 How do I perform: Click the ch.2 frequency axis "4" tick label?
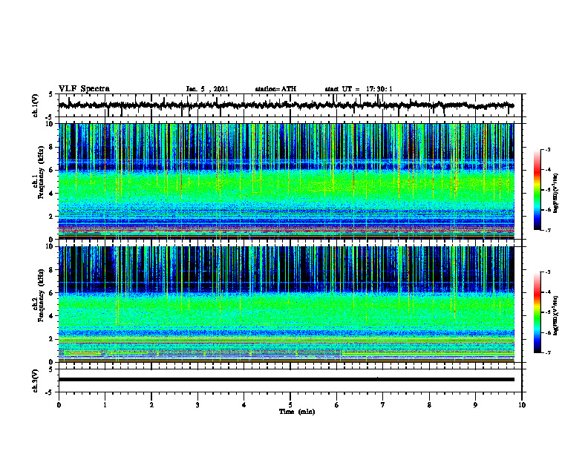pos(52,316)
